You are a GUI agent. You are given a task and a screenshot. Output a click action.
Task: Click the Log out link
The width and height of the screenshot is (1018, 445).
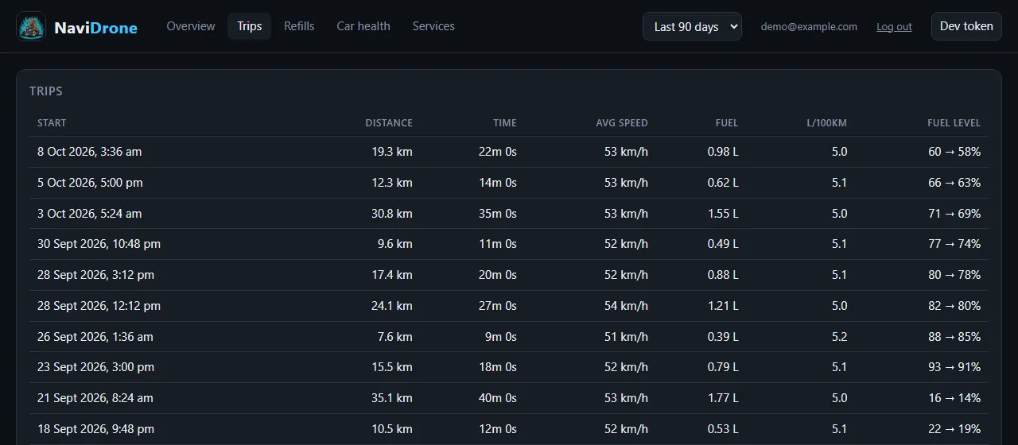click(894, 26)
